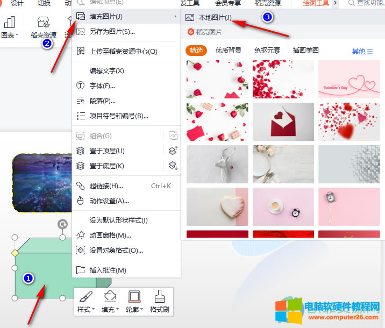385x328 pixels.
Task: Pick the red rose petals thumbnail
Action: [x=283, y=80]
